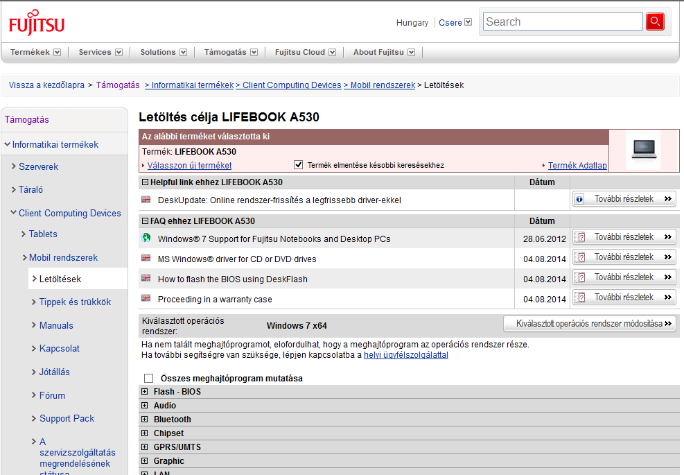The image size is (684, 475).
Task: Click in the Search input field
Action: pos(563,21)
